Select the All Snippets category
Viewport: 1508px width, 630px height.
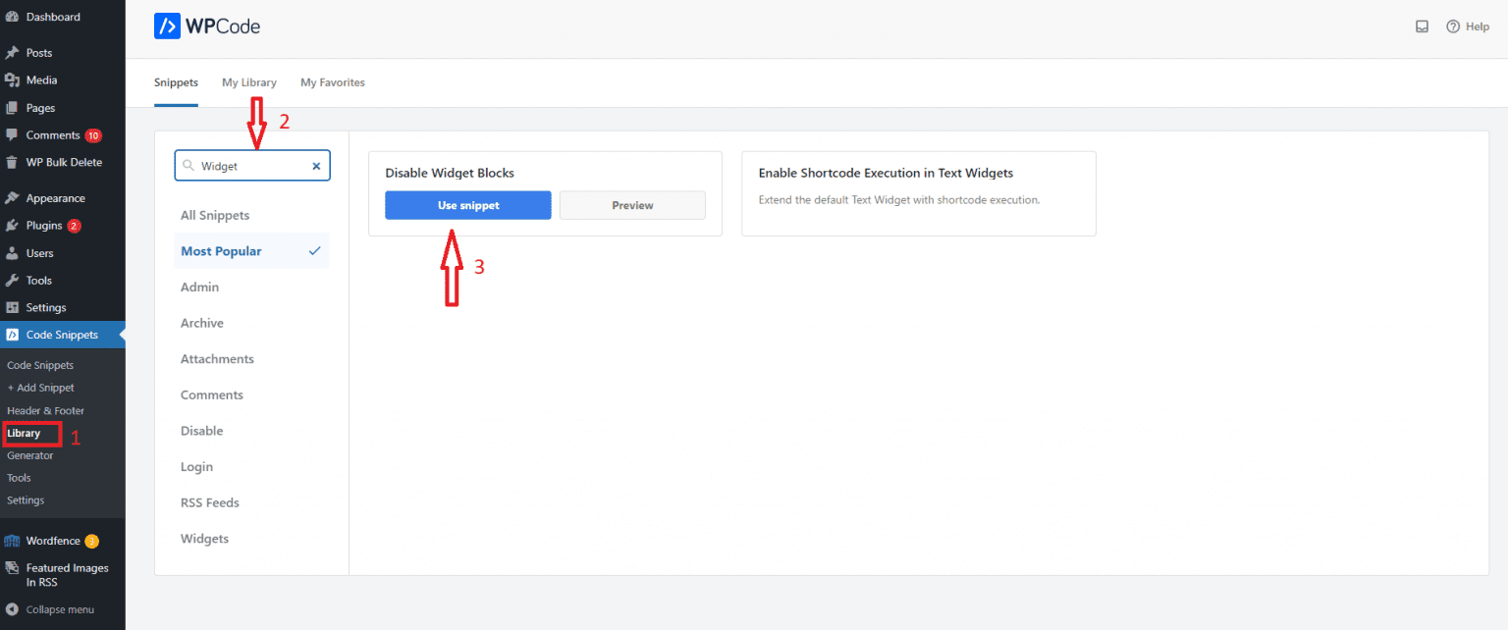click(215, 215)
